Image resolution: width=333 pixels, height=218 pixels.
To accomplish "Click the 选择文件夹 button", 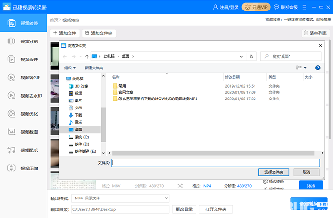I will point(274,172).
